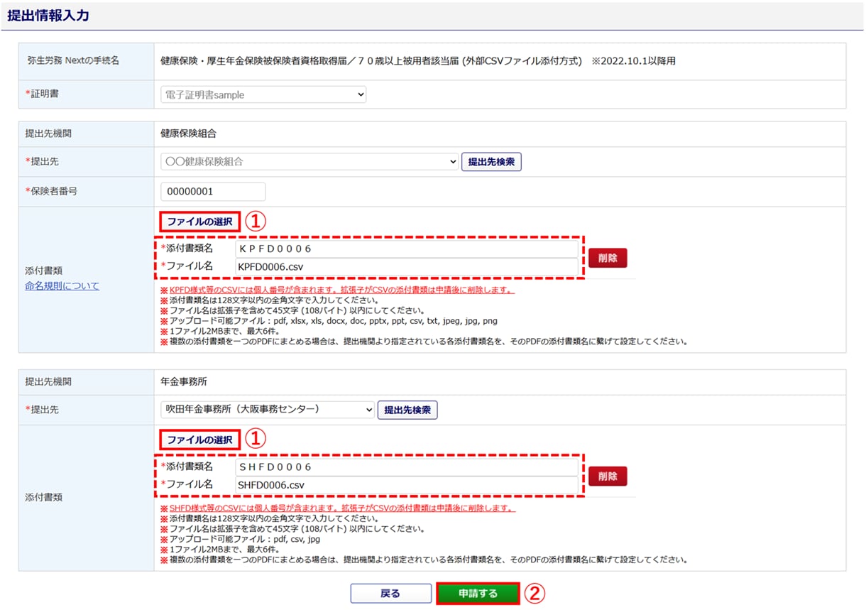The height and width of the screenshot is (610, 866).
Task: Click the 添付書類名 field containing KPFD0006
Action: click(x=406, y=249)
